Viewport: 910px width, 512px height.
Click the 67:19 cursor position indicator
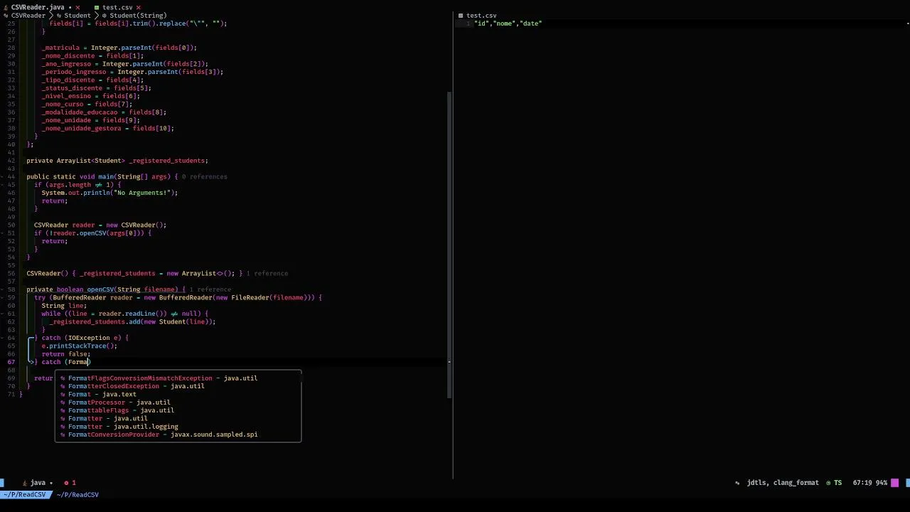861,483
